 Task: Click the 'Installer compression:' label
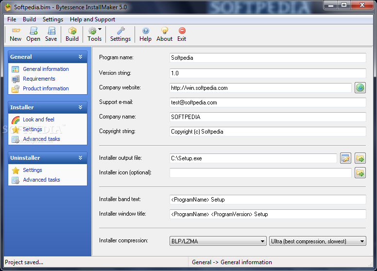click(x=123, y=240)
